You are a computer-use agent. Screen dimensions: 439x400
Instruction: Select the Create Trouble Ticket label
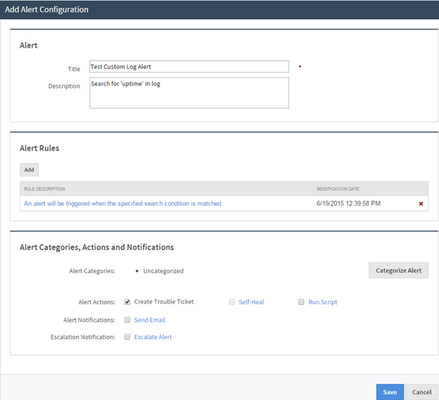tap(164, 302)
